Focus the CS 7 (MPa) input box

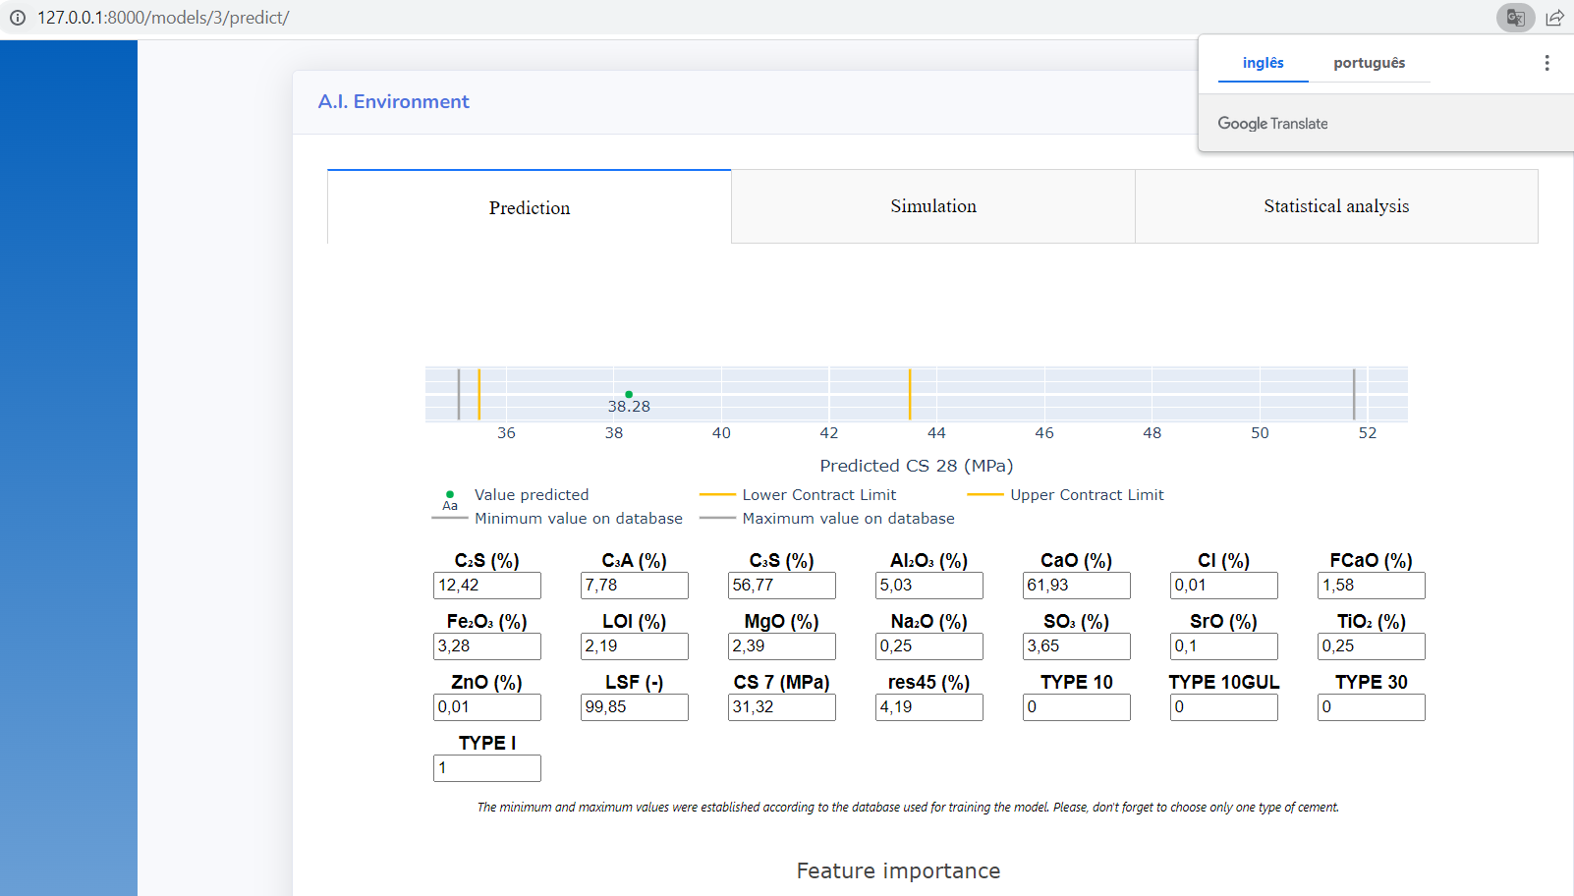pyautogui.click(x=781, y=707)
